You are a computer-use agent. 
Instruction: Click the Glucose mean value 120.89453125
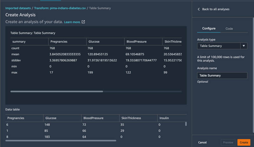pos(98,54)
